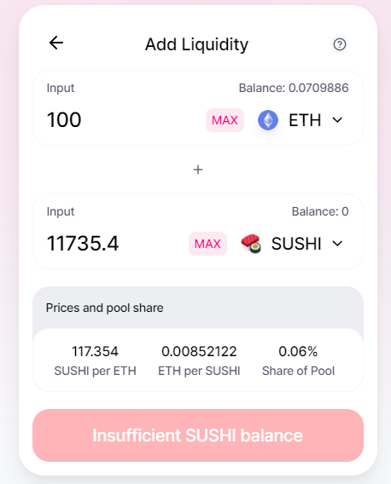This screenshot has width=391, height=484.
Task: Open the ETH token selector label
Action: pos(305,120)
